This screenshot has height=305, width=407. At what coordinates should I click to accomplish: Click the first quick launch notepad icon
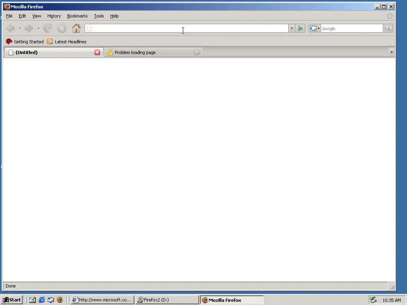point(33,300)
